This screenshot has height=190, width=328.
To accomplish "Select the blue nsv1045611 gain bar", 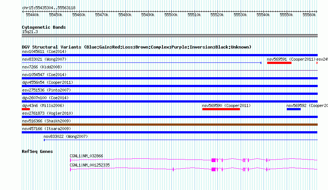I will tap(170, 55).
